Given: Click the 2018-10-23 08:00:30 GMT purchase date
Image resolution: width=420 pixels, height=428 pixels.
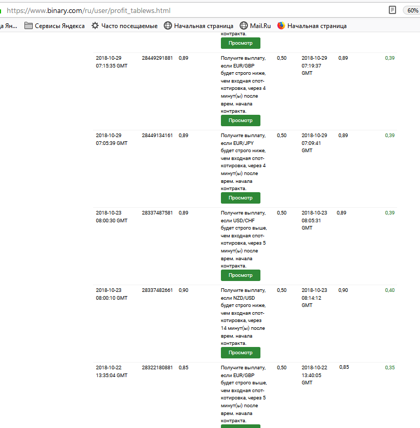Looking at the screenshot, I should 111,217.
